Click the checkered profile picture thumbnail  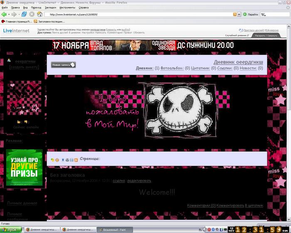coord(24,98)
